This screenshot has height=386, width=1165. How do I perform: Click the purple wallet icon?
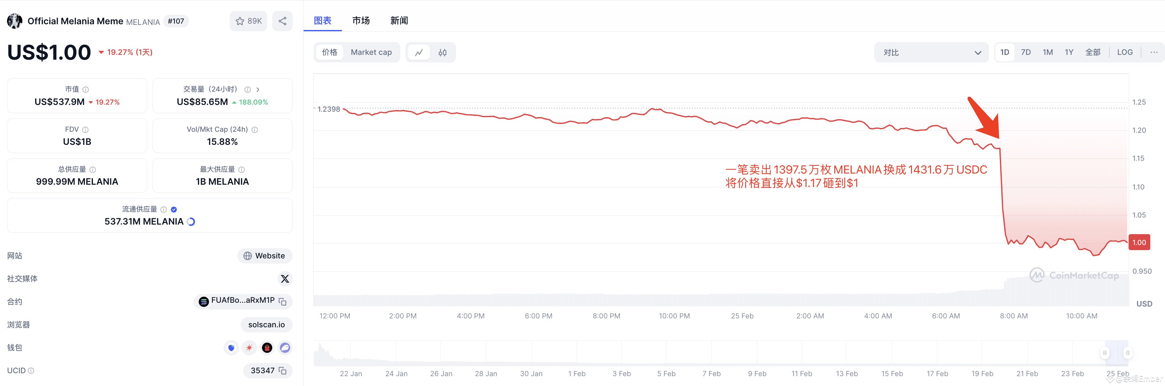285,348
